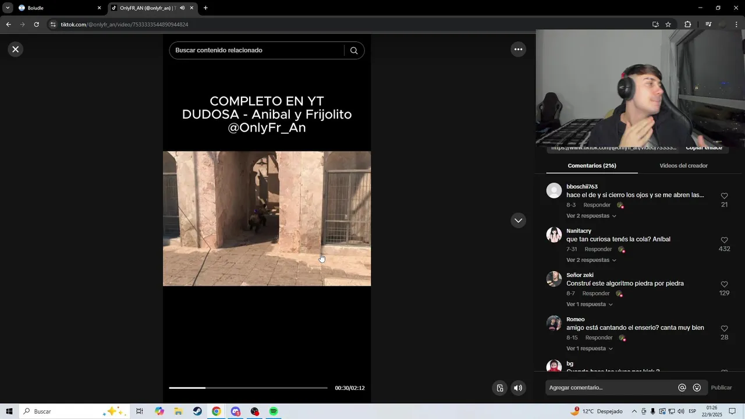
Task: Click the related content search field
Action: coord(256,51)
